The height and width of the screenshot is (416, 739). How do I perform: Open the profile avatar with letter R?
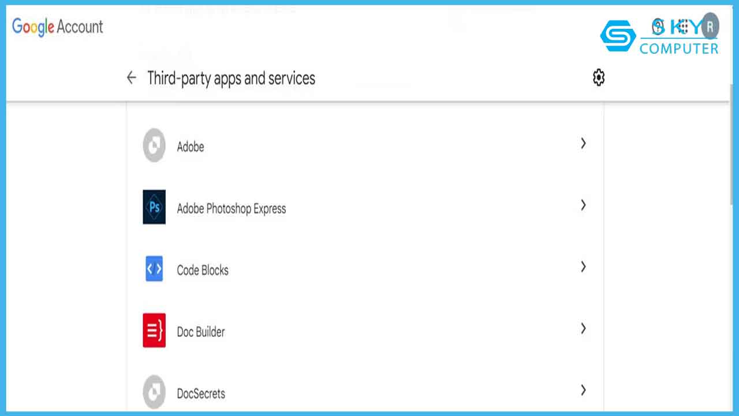pyautogui.click(x=710, y=27)
